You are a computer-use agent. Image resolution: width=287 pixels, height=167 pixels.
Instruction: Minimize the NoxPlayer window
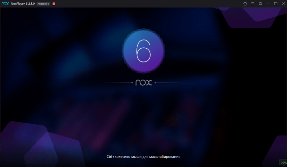(268, 4)
